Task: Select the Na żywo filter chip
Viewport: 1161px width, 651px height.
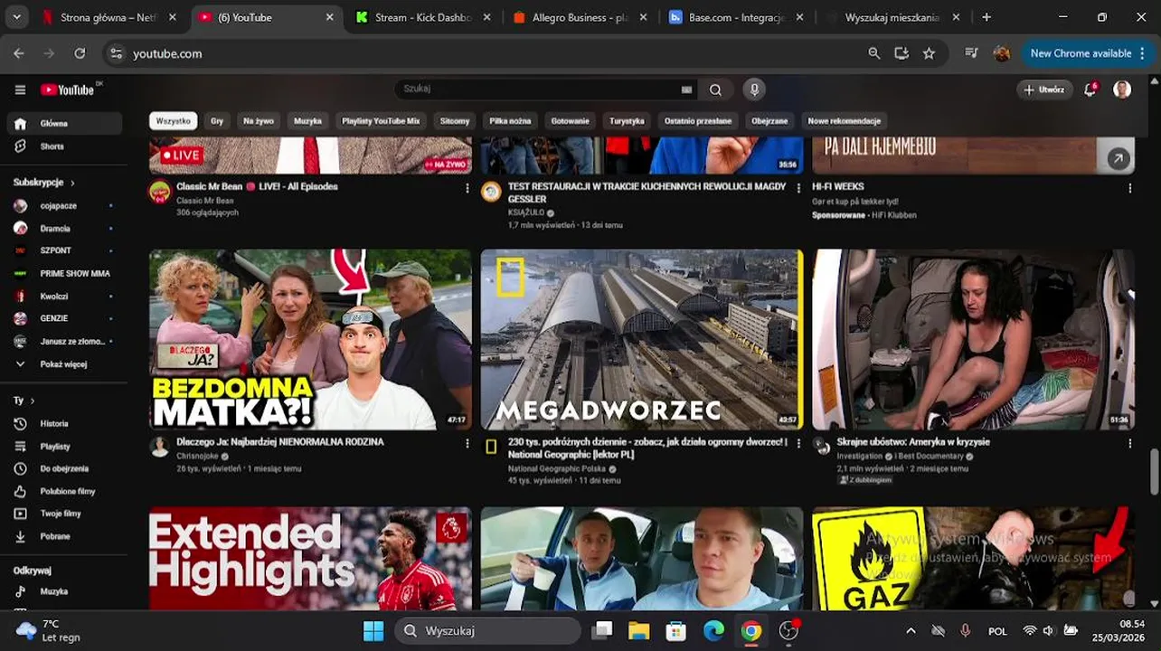Action: 259,121
